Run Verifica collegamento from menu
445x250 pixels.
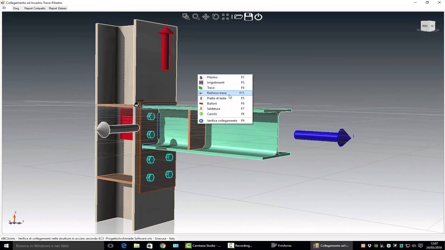(x=225, y=120)
